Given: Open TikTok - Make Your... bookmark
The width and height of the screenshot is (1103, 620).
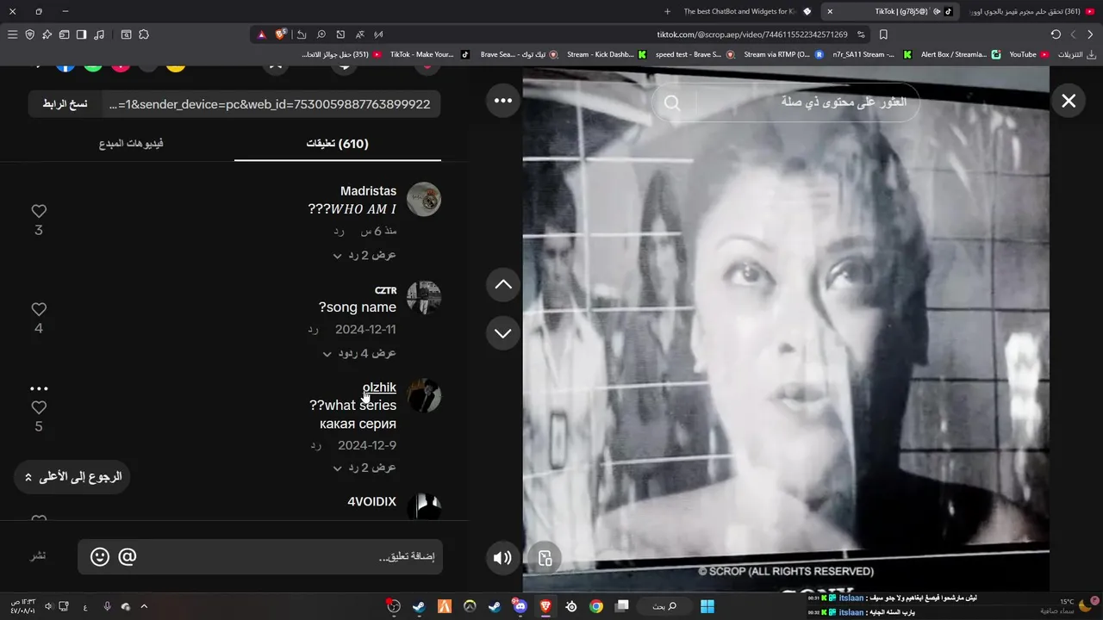Looking at the screenshot, I should [x=429, y=54].
